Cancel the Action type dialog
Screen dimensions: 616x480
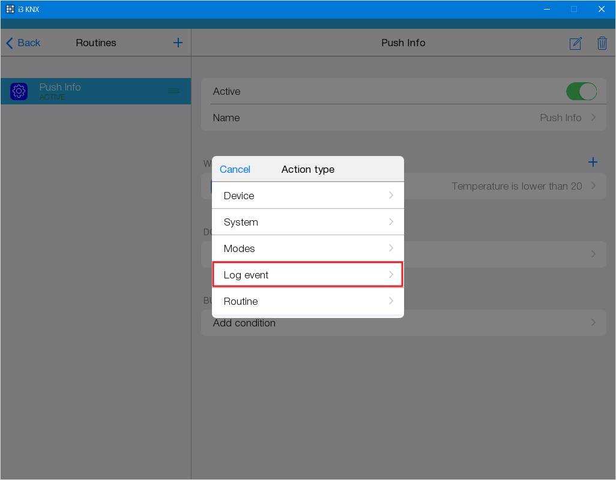(235, 169)
